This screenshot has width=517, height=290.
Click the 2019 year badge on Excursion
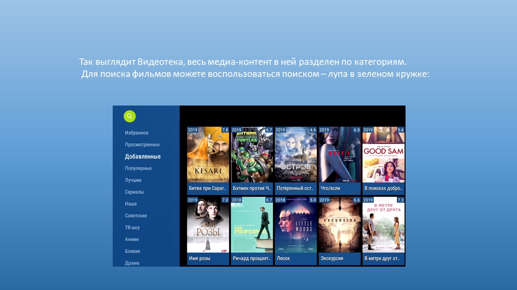[324, 200]
